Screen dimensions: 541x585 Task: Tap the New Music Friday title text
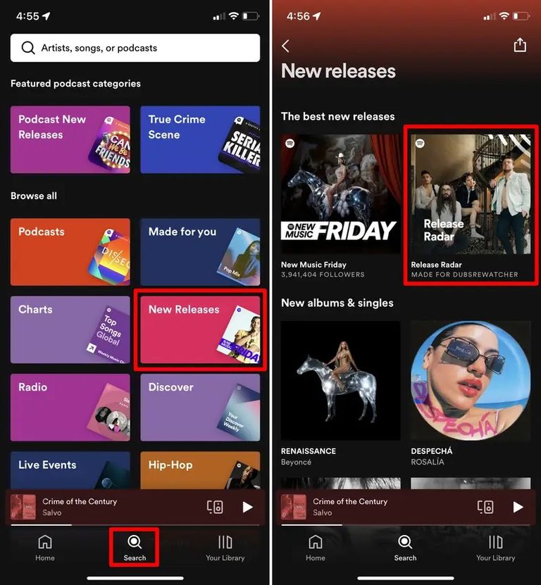[313, 265]
